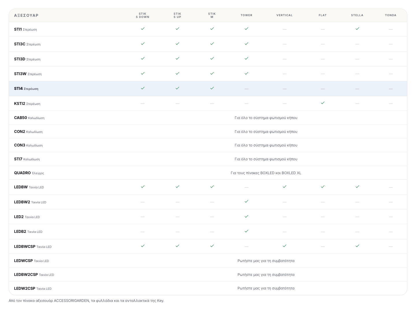Select the LEDWCSP row's 'Ρωτήστε μας' note
Screen dimensions: 416x312
click(x=266, y=261)
